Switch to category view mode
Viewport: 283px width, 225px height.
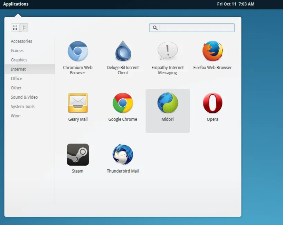click(24, 28)
